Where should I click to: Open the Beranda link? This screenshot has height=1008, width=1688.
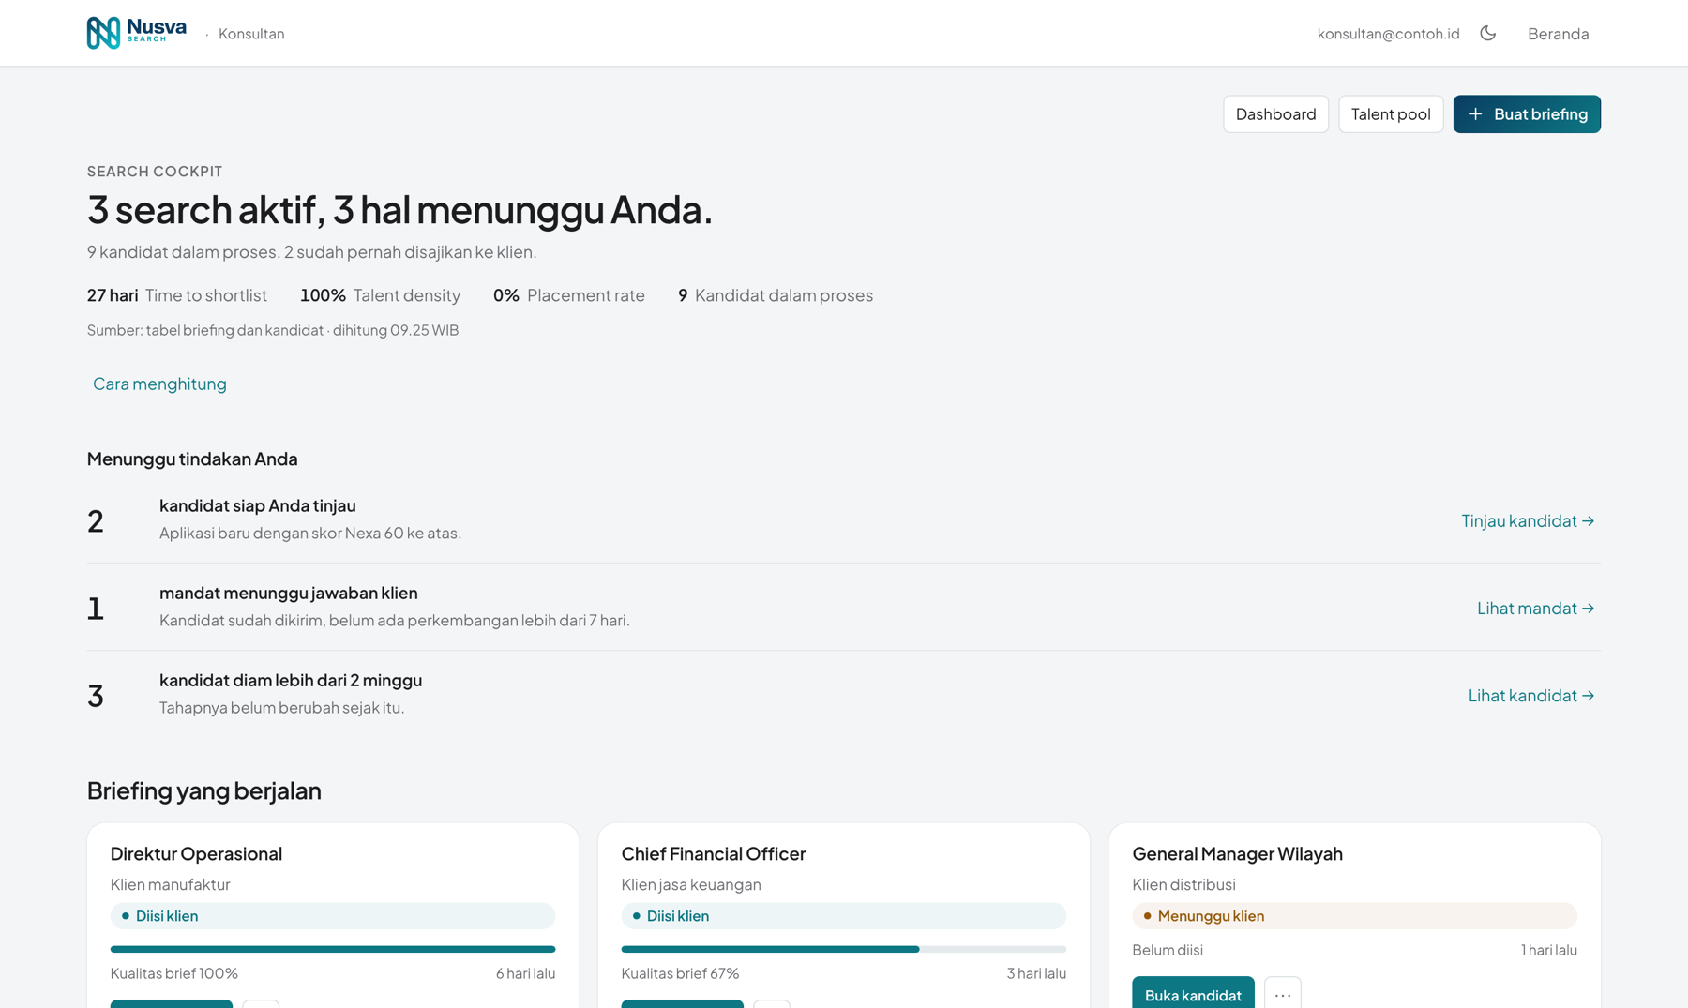[x=1558, y=34]
